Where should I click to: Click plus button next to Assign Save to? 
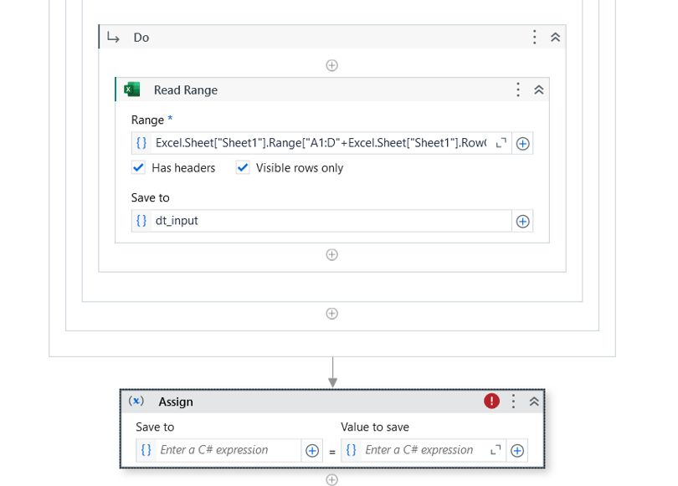point(312,451)
